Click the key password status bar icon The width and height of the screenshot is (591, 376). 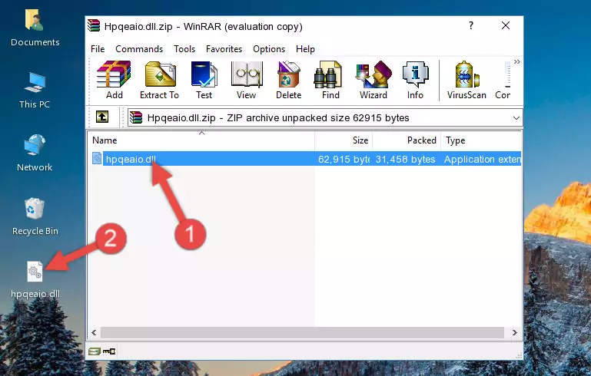point(109,351)
